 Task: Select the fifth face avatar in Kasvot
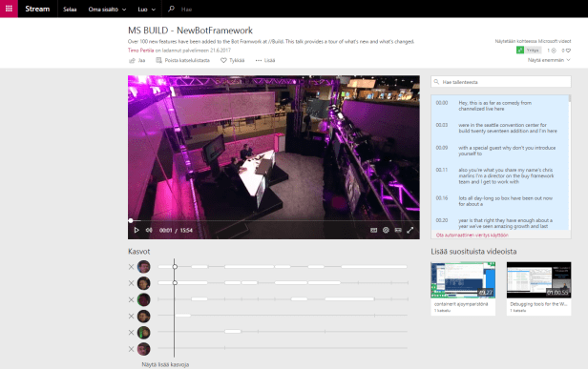[143, 332]
